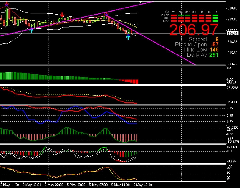Screen dimensions: 240x188
Task: Click the 0.85 level label
Action: click(230, 108)
